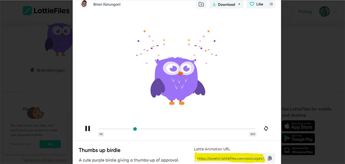Pause the owl animation playback
The height and width of the screenshot is (164, 345).
coord(87,128)
